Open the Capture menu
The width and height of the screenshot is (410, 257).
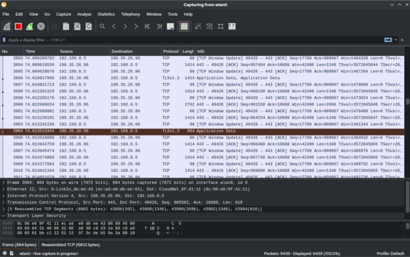[x=64, y=14]
